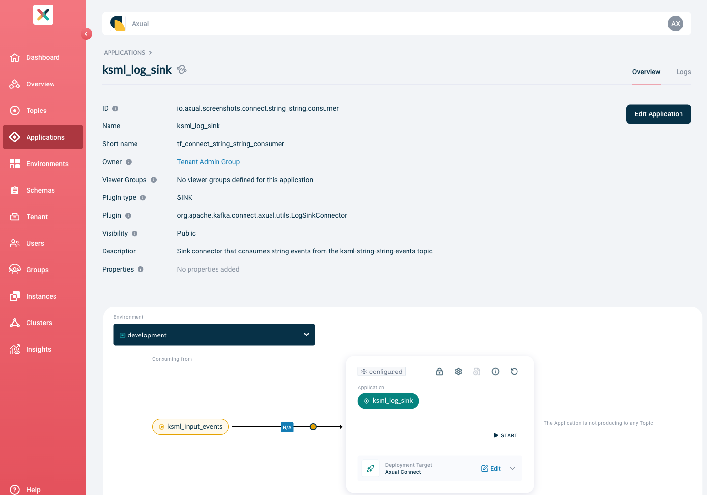
Task: Open Schemas from the sidebar
Action: tap(43, 190)
